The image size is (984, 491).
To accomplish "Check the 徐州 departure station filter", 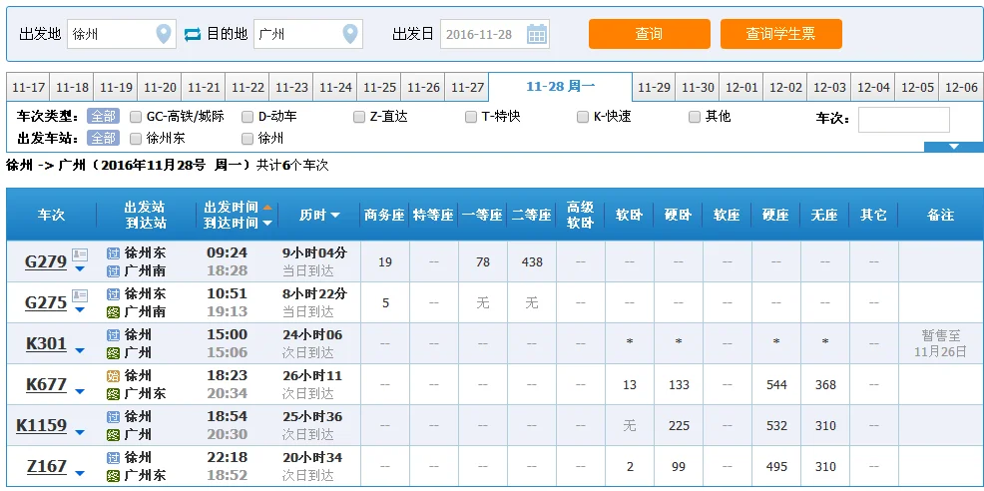I will [247, 138].
